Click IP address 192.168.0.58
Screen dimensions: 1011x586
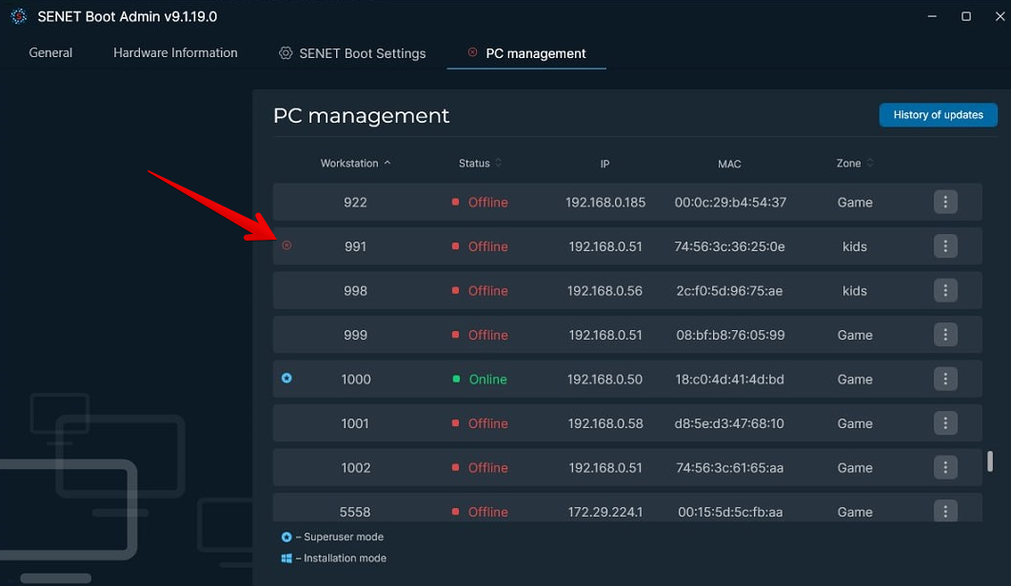coord(605,423)
